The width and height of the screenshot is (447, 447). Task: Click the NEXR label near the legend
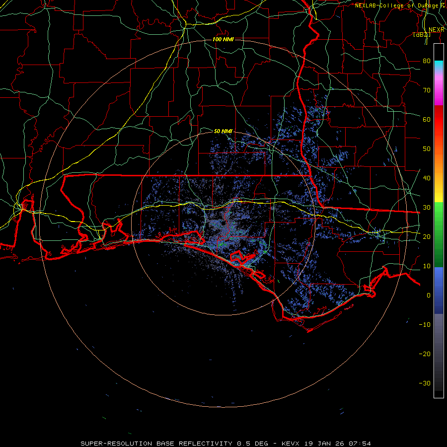tap(436, 30)
